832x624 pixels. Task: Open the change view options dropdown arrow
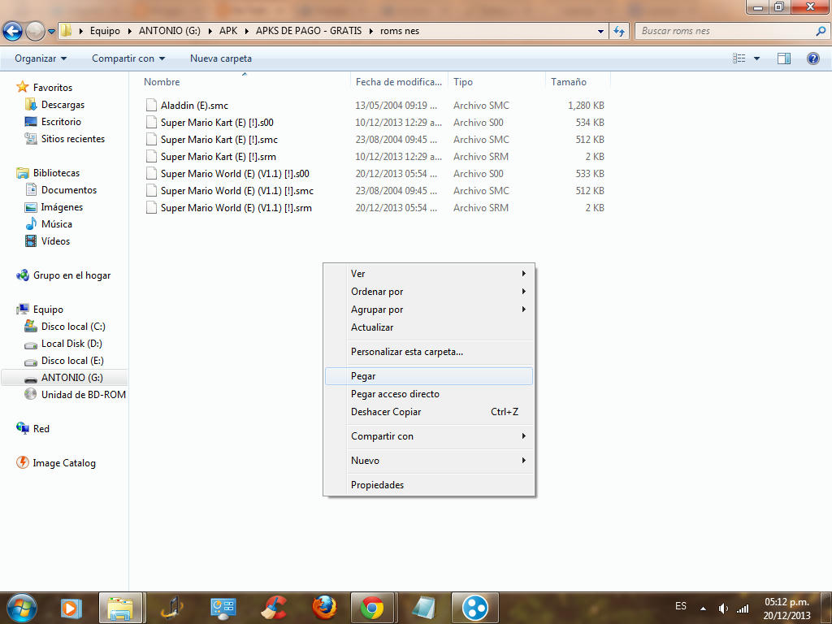pos(757,58)
